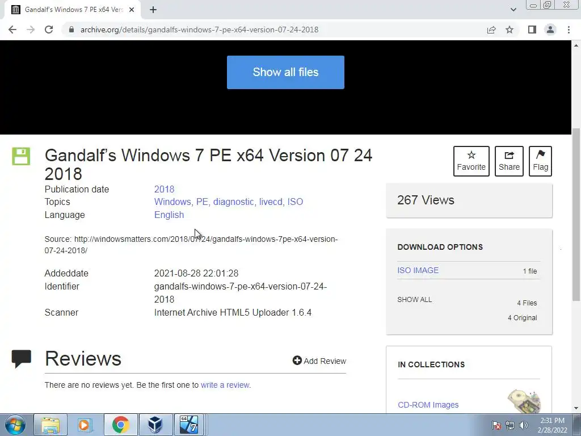Open Windows Media Player from taskbar
The image size is (581, 436).
pos(85,425)
